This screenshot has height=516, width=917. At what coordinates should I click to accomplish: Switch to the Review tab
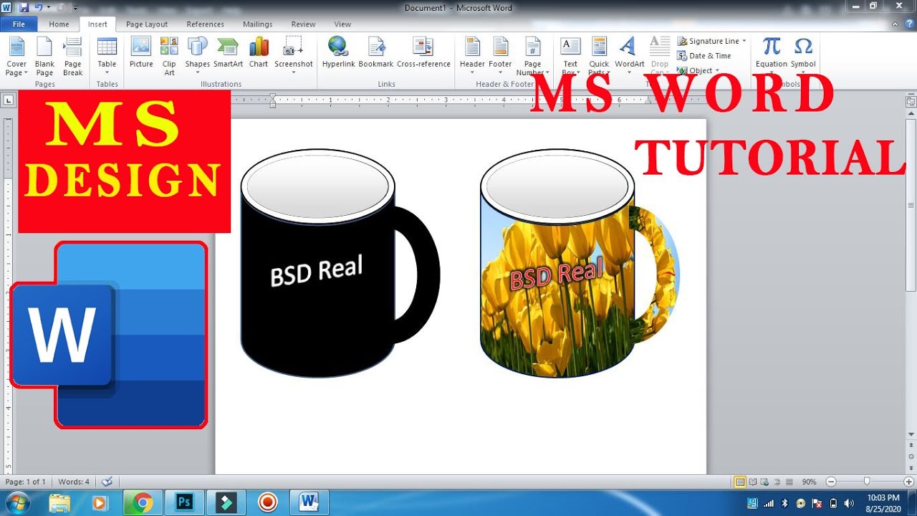[303, 24]
